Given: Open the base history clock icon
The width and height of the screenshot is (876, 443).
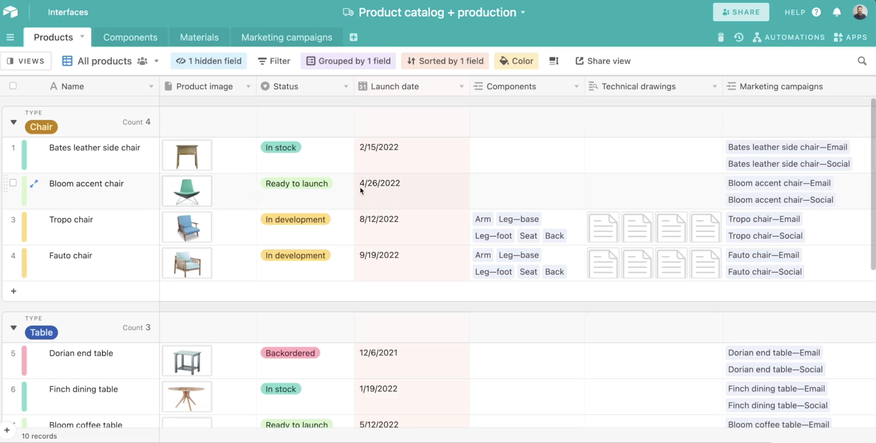Looking at the screenshot, I should pyautogui.click(x=738, y=37).
